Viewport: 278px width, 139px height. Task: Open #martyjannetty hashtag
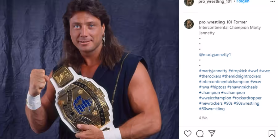213,71
